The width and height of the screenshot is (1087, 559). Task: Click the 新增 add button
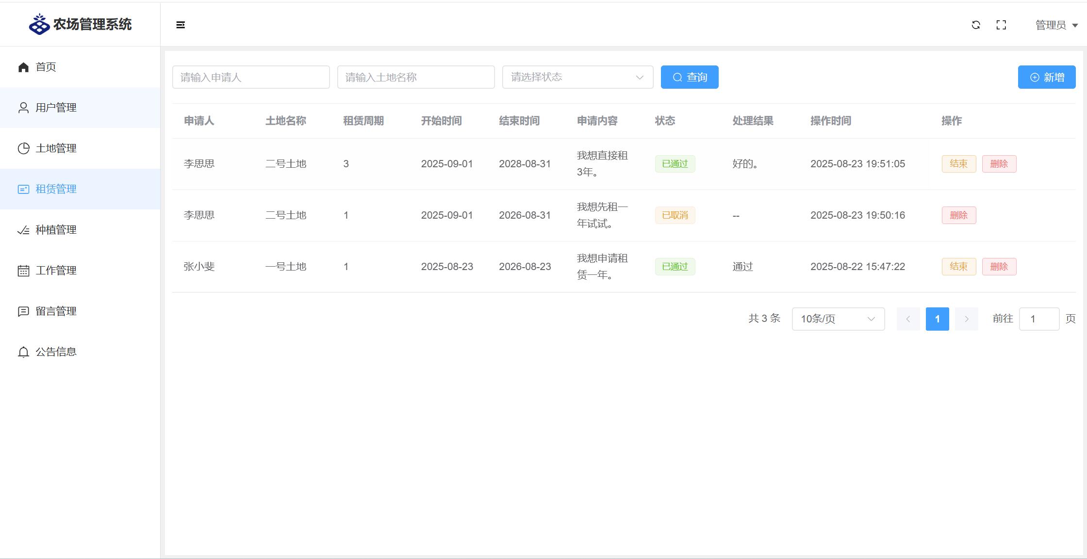click(1047, 77)
